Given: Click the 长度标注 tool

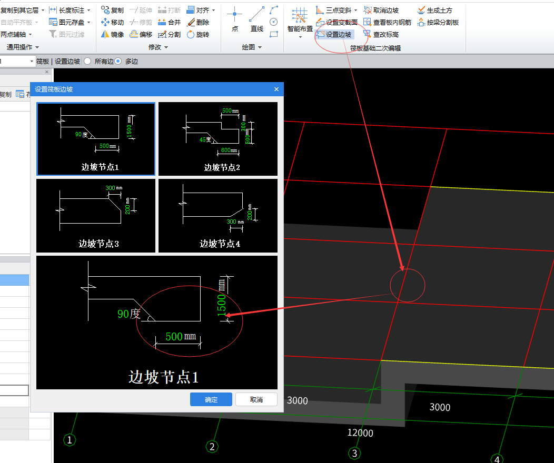Looking at the screenshot, I should click(x=67, y=10).
